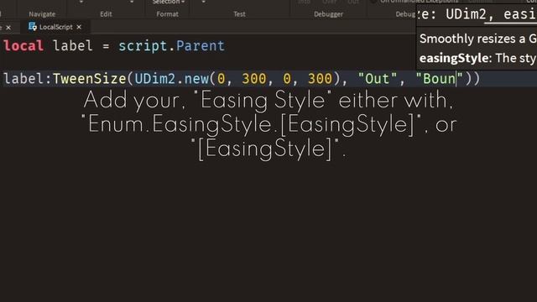
Task: Click the 'Parent' property in the code
Action: pos(201,46)
